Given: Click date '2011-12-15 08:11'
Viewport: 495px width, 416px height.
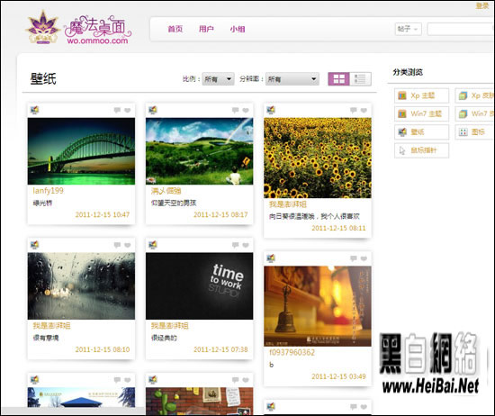Looking at the screenshot, I should (338, 228).
